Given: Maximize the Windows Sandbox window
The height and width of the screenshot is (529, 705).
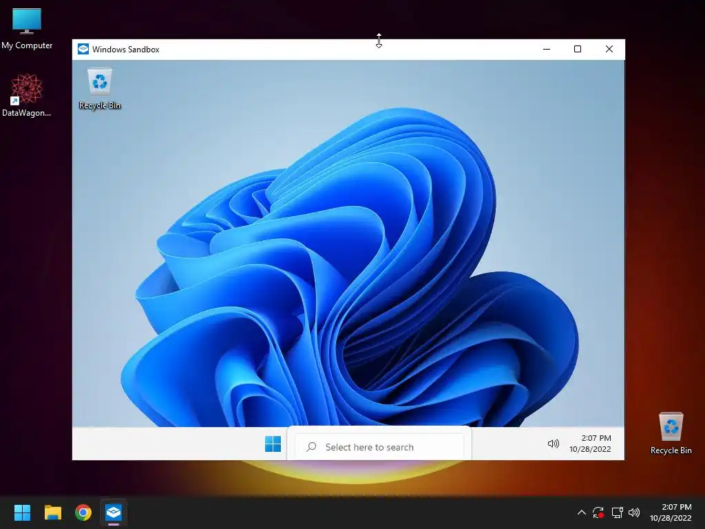Looking at the screenshot, I should (x=578, y=49).
